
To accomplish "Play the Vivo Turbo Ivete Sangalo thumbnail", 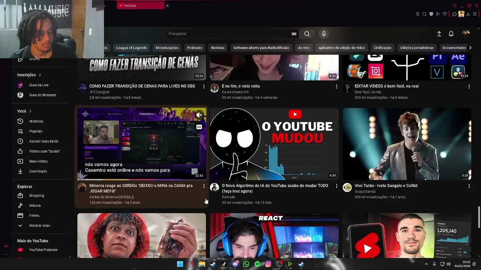I will pos(407,144).
